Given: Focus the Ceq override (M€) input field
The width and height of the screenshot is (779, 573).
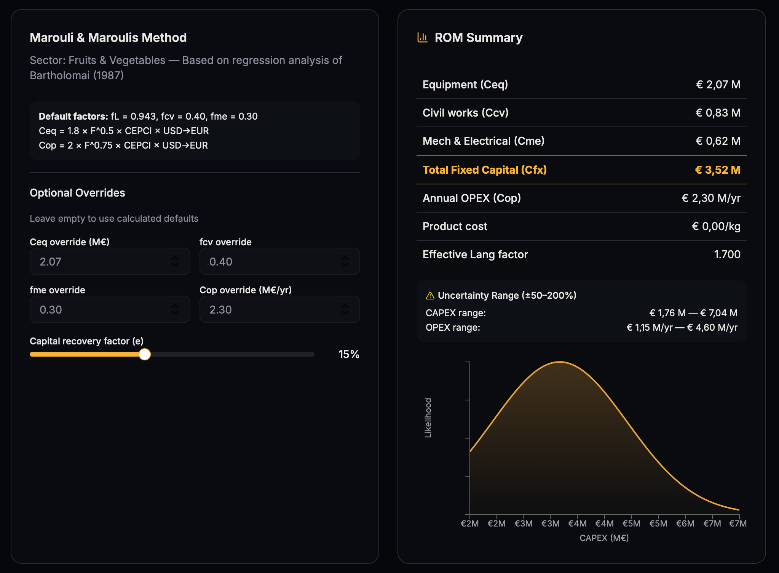Looking at the screenshot, I should (99, 261).
